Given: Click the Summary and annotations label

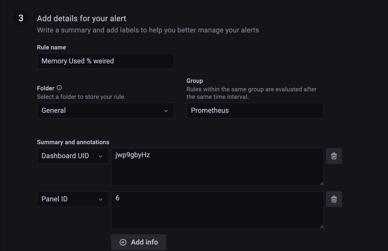Looking at the screenshot, I should coord(73,142).
